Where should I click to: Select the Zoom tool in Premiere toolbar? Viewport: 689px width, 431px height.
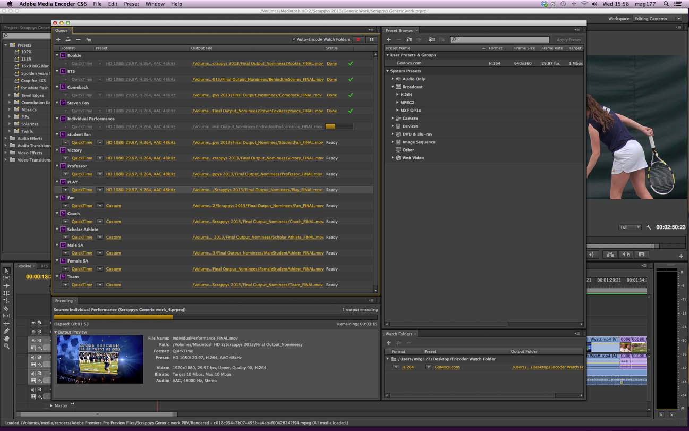point(6,346)
